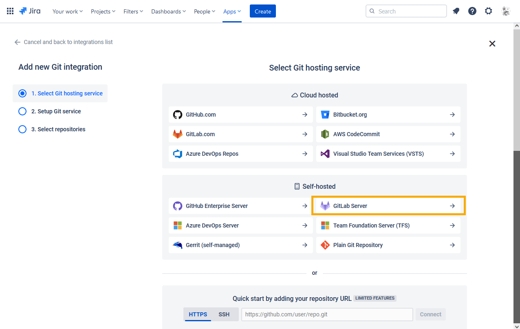The width and height of the screenshot is (520, 329).
Task: Choose GitHub Enterprise Server option
Action: (241, 206)
